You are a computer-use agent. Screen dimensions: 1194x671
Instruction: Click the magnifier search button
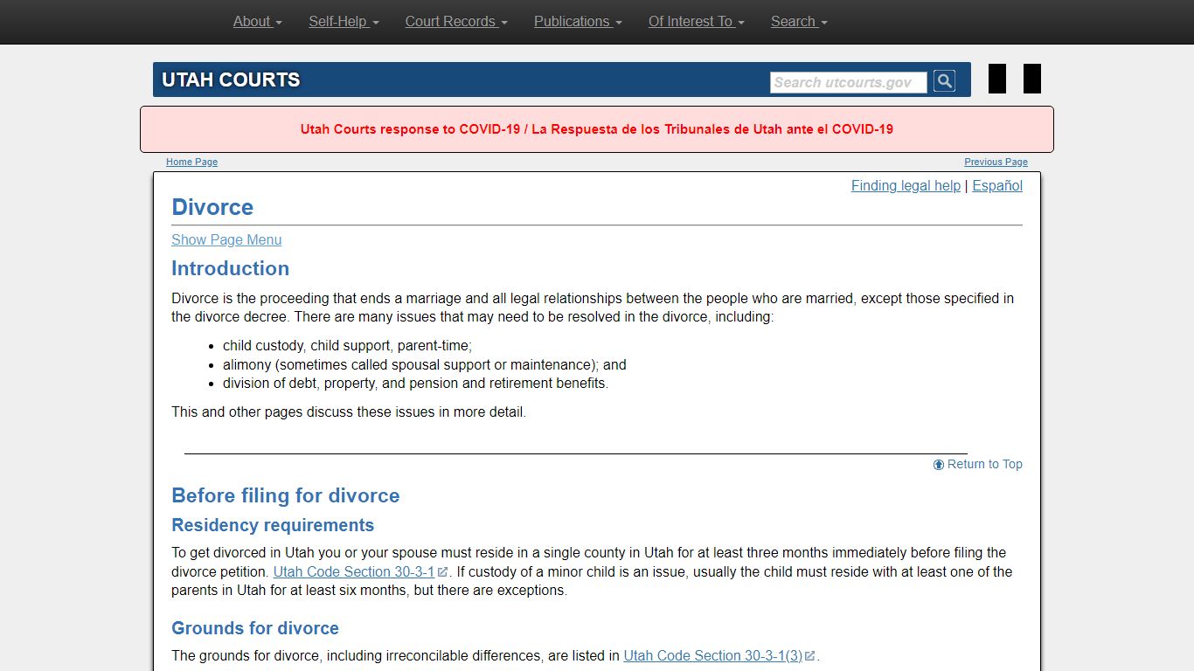[x=944, y=81]
